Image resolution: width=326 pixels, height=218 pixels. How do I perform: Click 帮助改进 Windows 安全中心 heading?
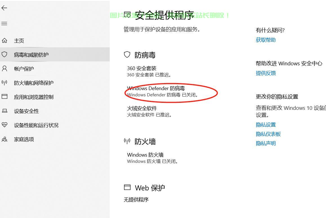289,63
